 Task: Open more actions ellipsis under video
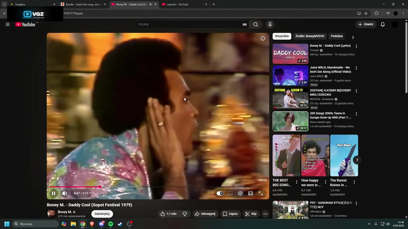265,214
